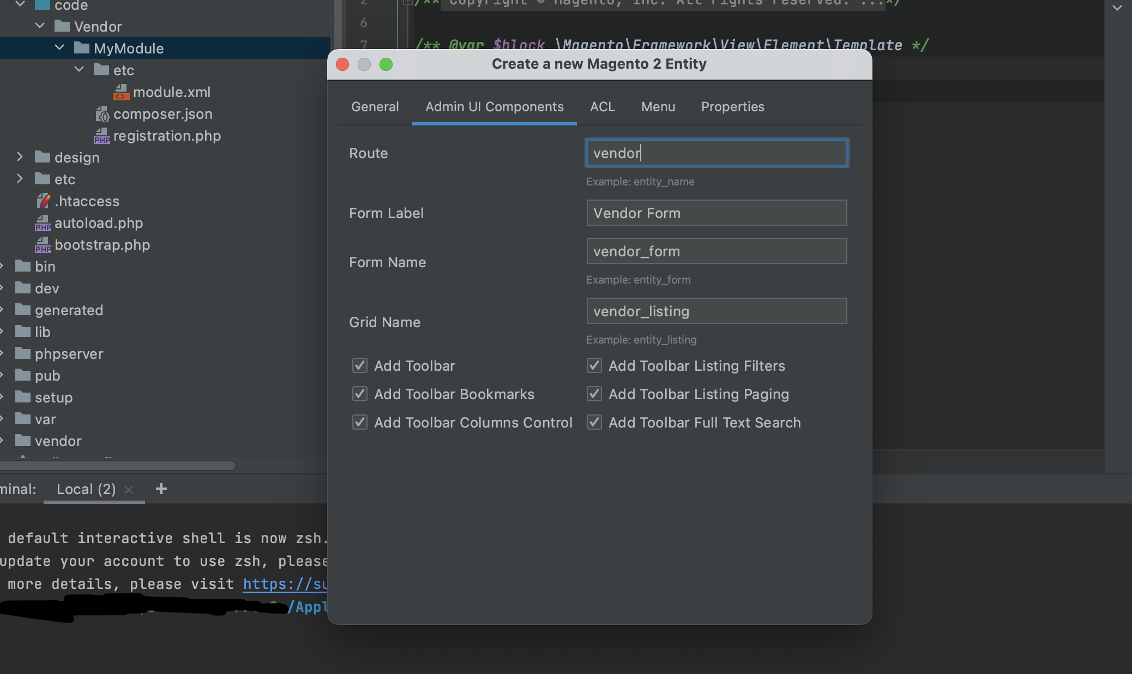Disable Add Toolbar Full Text Search

(x=594, y=422)
